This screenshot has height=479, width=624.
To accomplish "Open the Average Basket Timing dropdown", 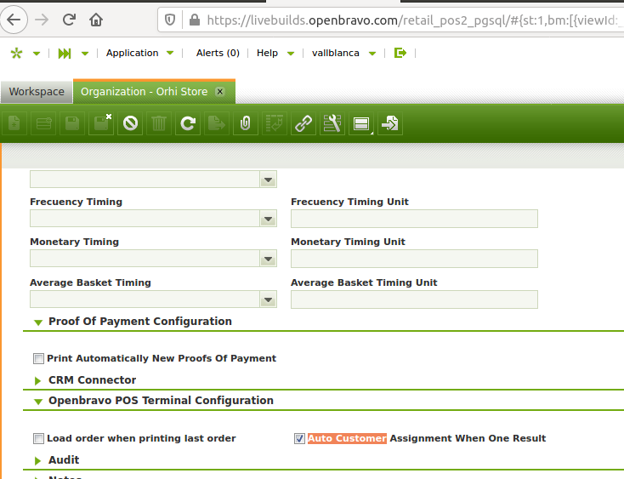I will [268, 299].
